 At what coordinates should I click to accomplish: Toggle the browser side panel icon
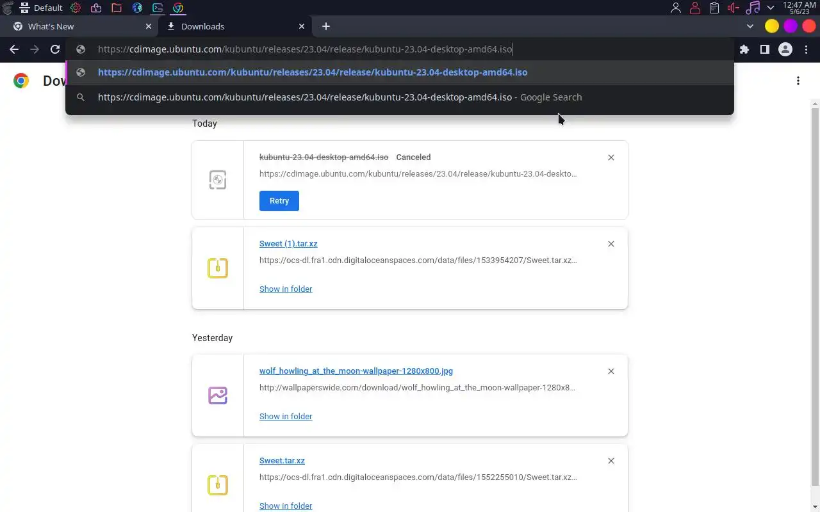tap(764, 49)
